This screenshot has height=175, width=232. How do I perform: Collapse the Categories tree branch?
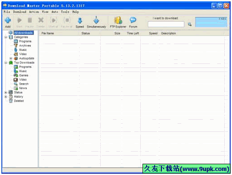6,37
